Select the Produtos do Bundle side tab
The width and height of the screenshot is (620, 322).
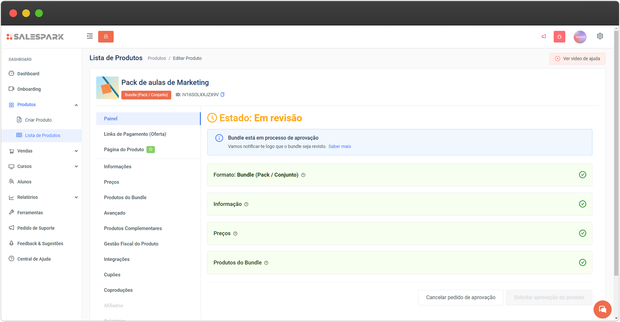point(125,198)
